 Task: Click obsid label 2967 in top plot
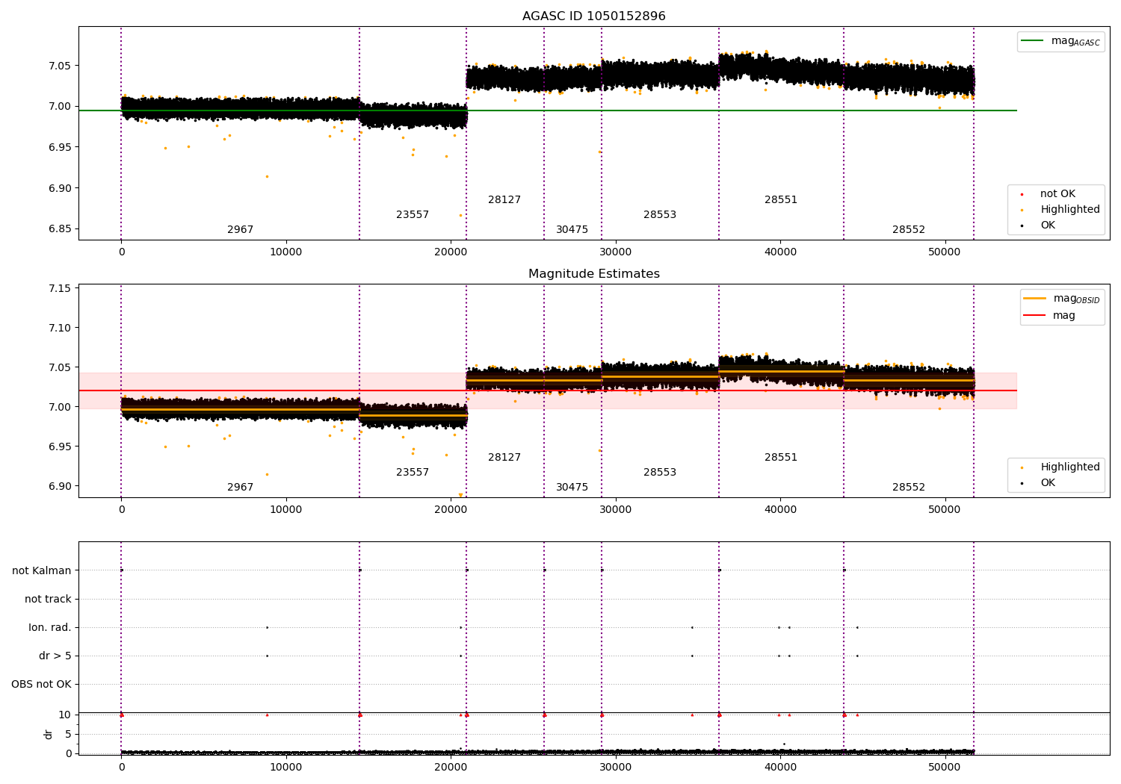[241, 230]
